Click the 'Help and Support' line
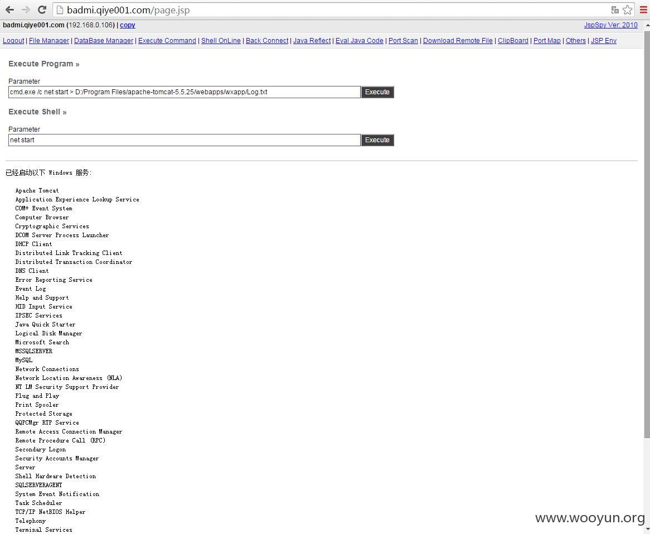The image size is (650, 534). [x=42, y=297]
